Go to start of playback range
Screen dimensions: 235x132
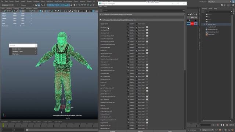tap(213, 125)
